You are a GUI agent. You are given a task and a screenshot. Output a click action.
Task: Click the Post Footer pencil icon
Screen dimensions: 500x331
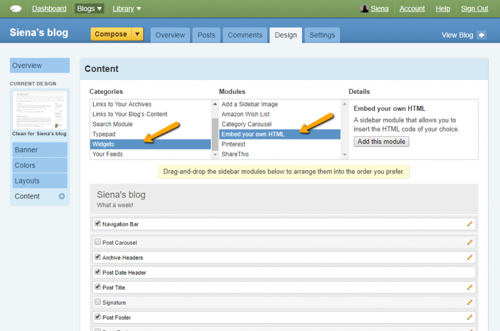click(470, 317)
